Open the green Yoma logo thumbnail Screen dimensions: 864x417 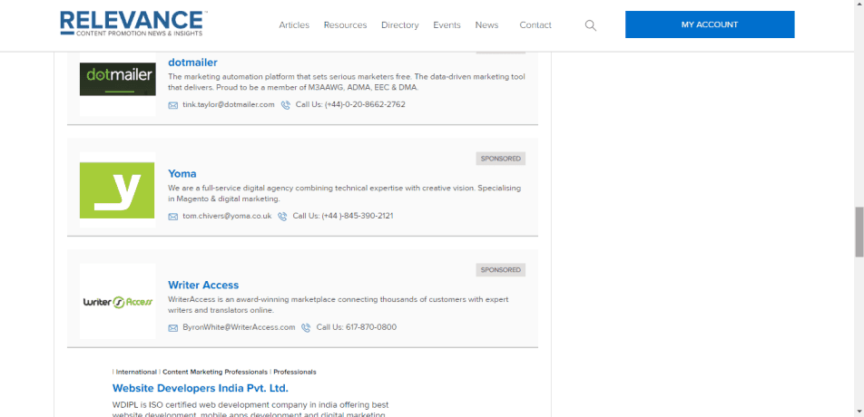pos(117,189)
